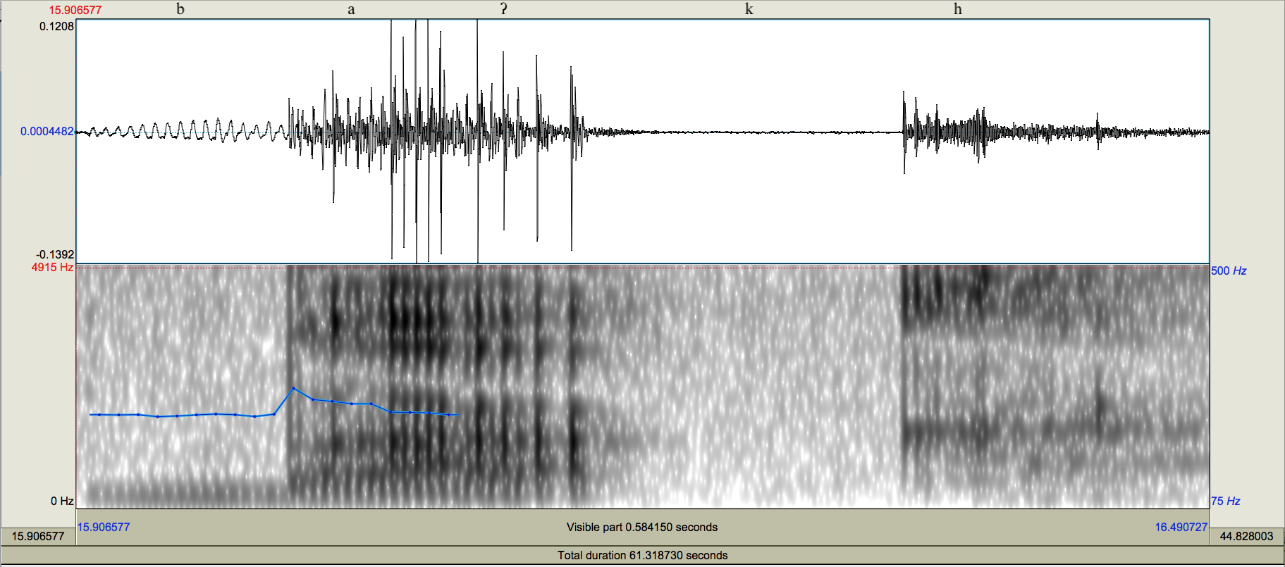1285x567 pixels.
Task: Play the total duration 61.318730 seconds bar
Action: pos(641,555)
